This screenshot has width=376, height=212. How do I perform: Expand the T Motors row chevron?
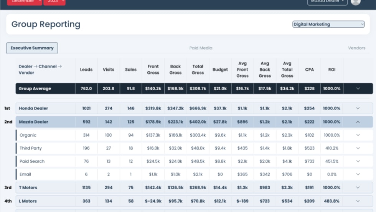(x=358, y=188)
